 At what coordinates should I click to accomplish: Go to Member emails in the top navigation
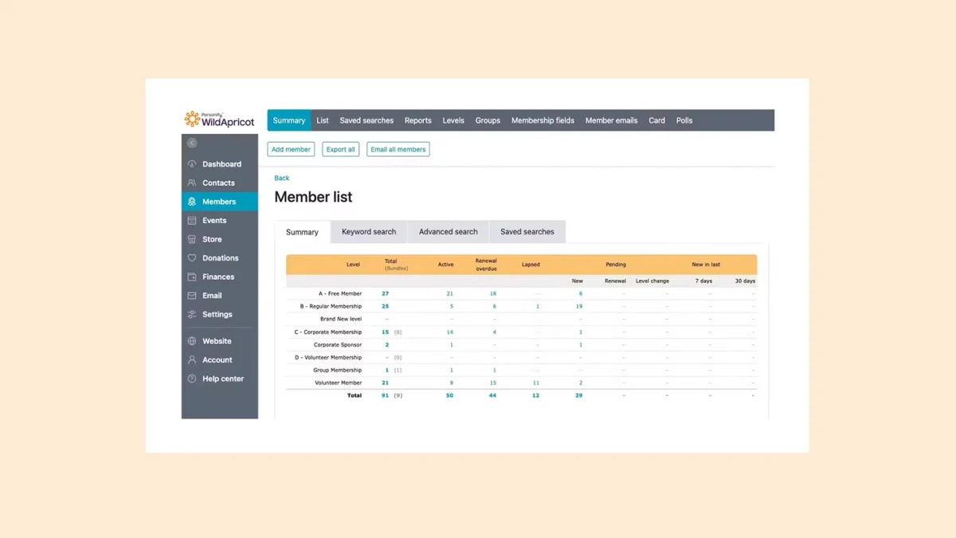coord(611,120)
